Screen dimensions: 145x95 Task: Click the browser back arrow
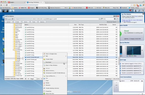(x=1, y=5)
